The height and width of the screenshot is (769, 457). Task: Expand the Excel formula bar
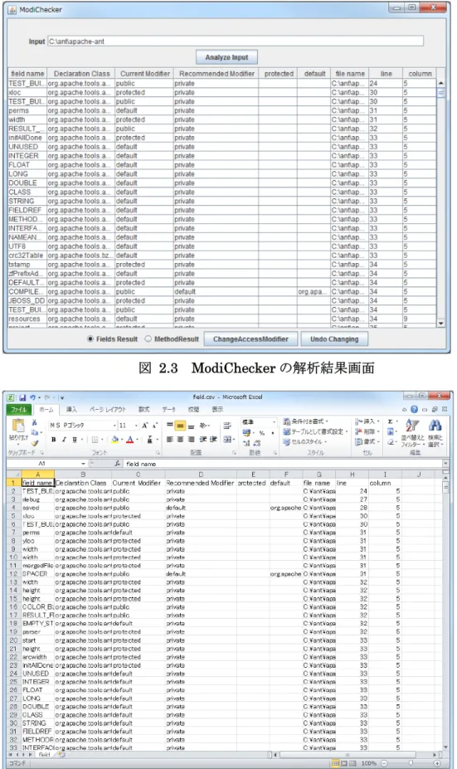click(445, 464)
